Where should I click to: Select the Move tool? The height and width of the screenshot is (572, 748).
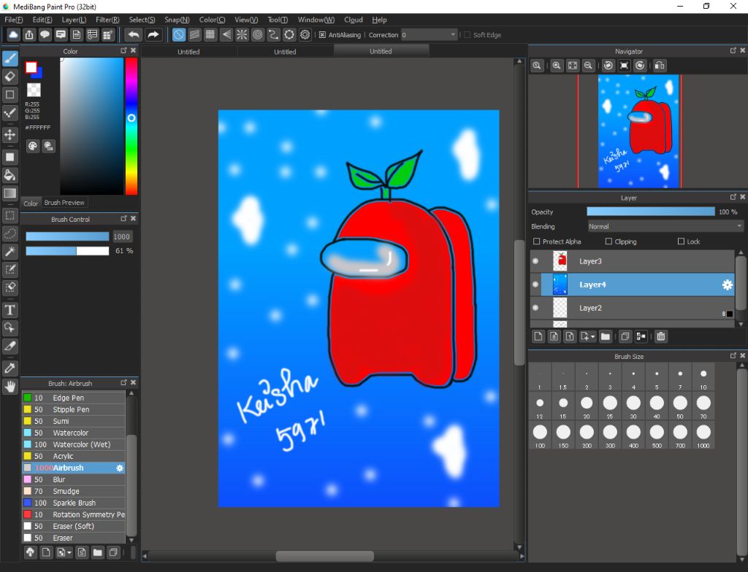[10, 134]
